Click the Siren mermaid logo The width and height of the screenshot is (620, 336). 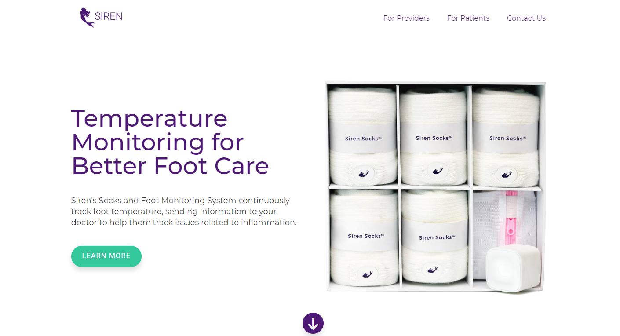[101, 18]
